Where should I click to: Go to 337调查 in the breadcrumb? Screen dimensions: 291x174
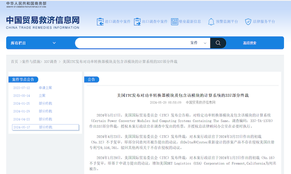[x=50, y=61]
